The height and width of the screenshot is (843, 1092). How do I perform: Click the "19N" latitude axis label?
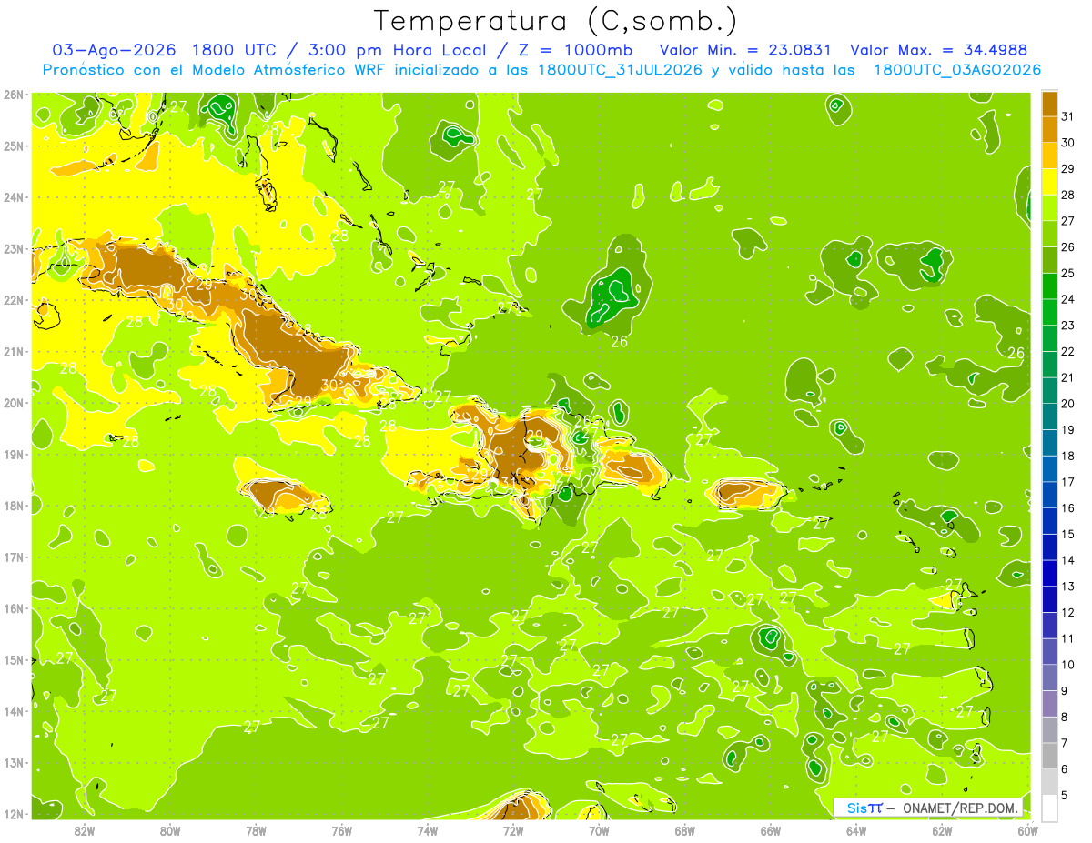pyautogui.click(x=14, y=454)
